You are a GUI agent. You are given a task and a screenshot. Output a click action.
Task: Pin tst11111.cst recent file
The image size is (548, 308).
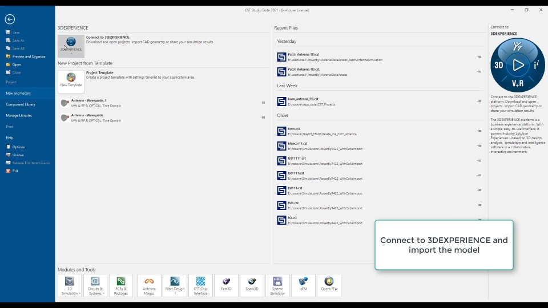tap(479, 161)
